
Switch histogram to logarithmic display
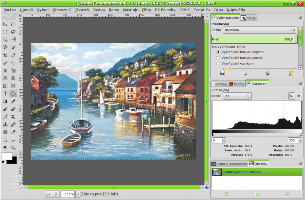[299, 96]
